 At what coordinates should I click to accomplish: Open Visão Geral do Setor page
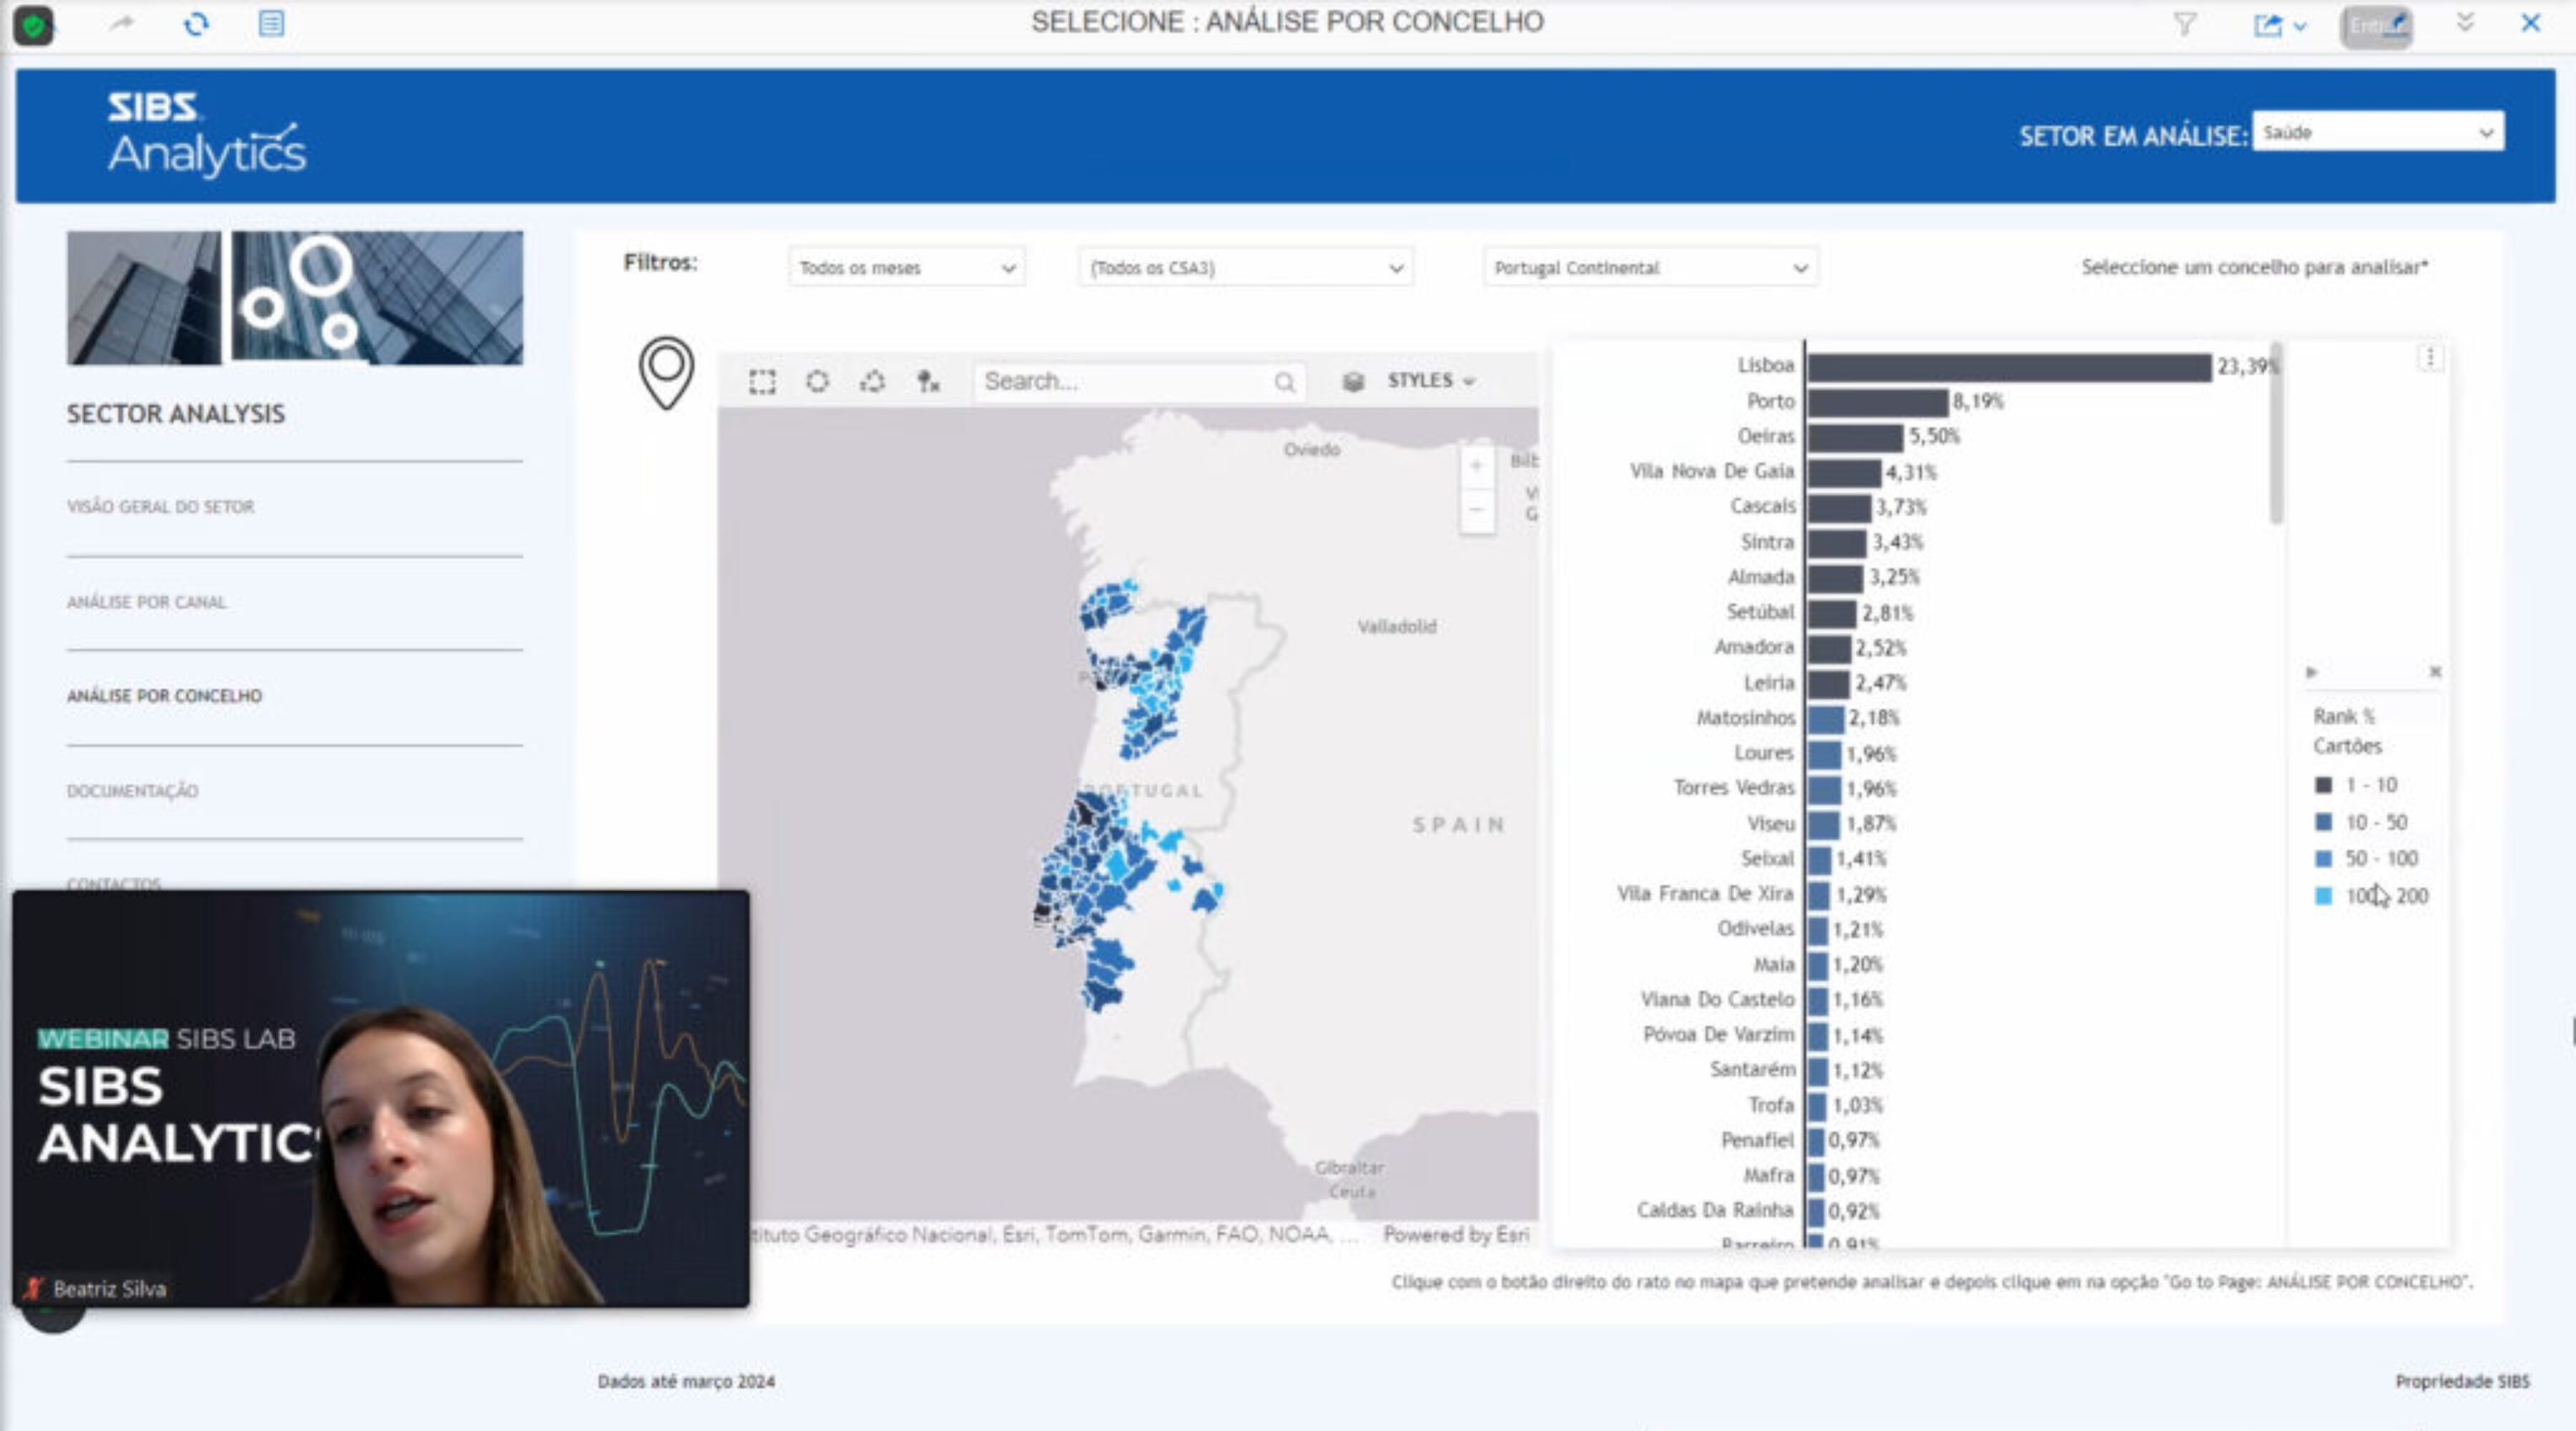click(160, 507)
